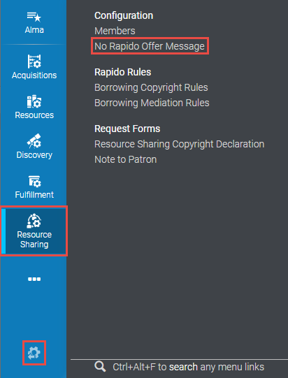Screen dimensions: 288x378
Task: Open the Resources configuration icon
Action: [x=34, y=101]
